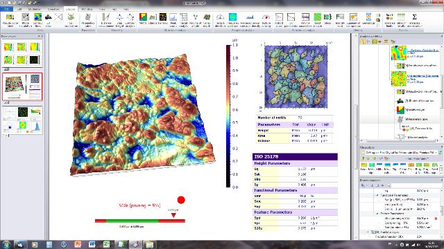The width and height of the screenshot is (444, 249).
Task: Select the Slices study icon
Action: [327, 19]
